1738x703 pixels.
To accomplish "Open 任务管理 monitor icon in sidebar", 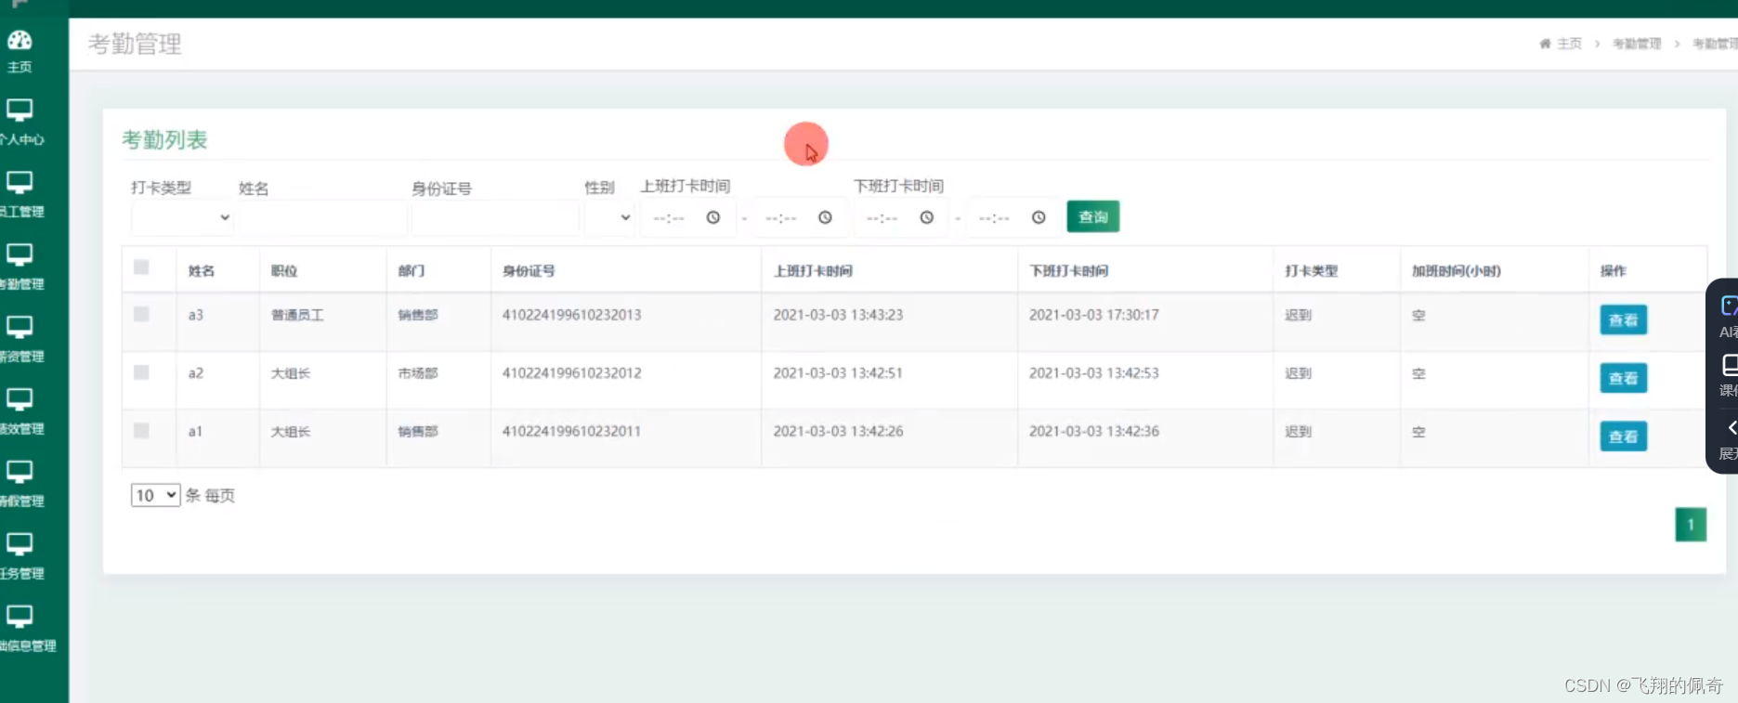I will click(20, 545).
